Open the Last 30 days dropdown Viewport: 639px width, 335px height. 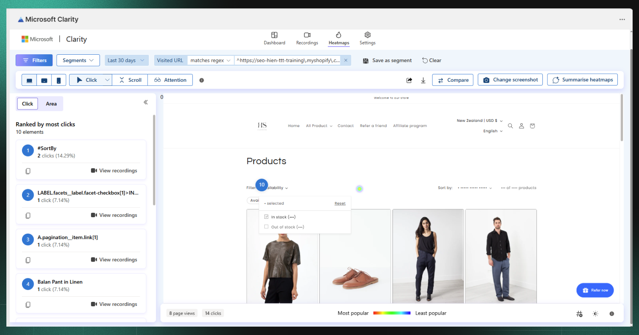click(126, 60)
